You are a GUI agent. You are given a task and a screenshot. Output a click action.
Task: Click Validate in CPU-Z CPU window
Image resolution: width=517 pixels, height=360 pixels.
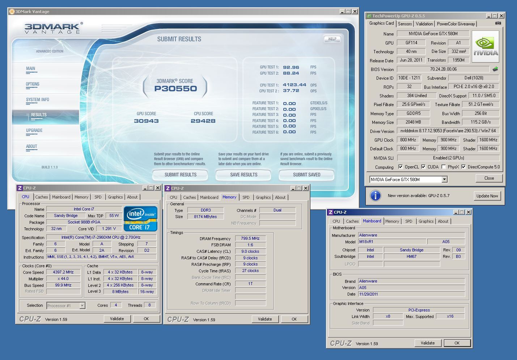point(117,319)
